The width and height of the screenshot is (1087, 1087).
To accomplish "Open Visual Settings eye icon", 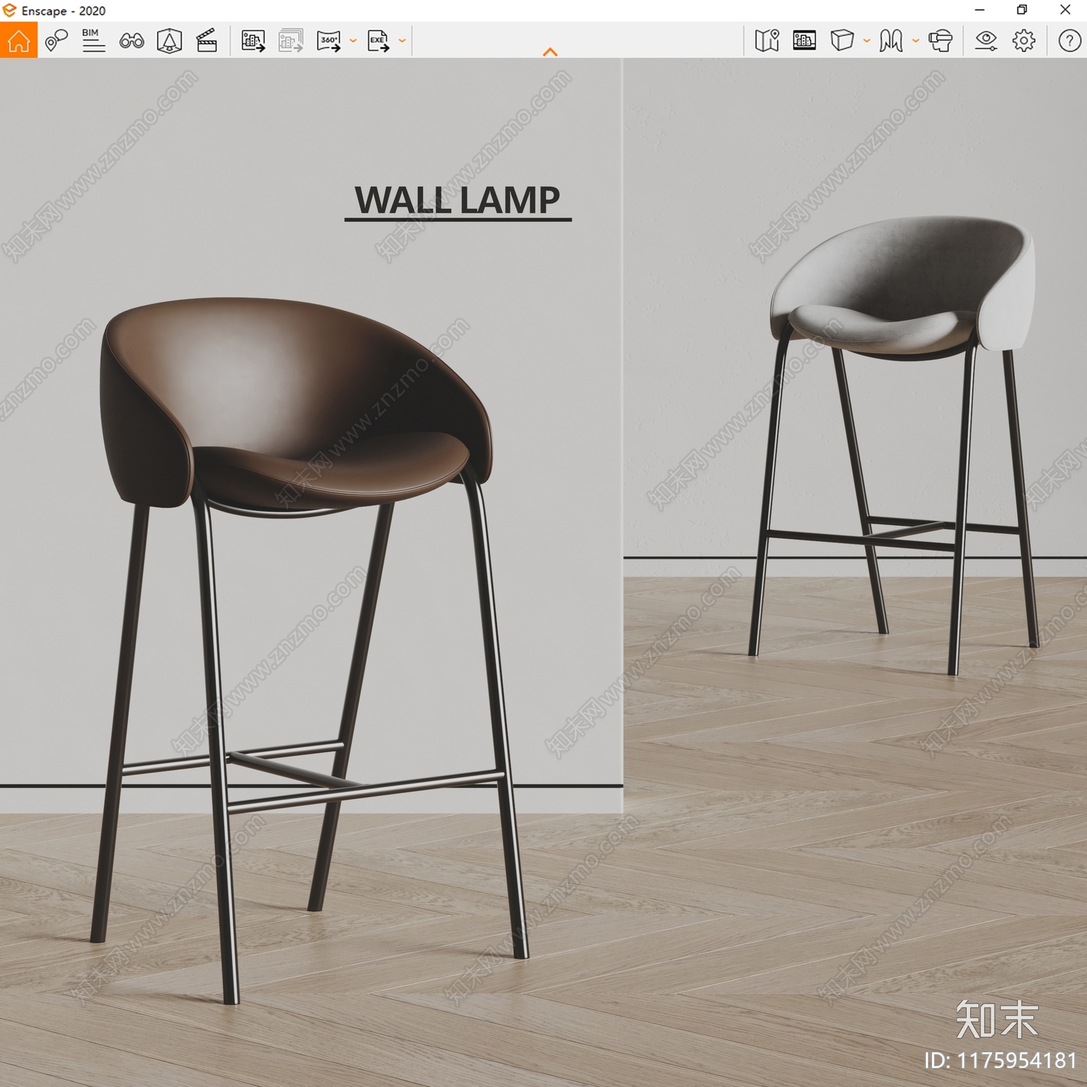I will tap(986, 41).
